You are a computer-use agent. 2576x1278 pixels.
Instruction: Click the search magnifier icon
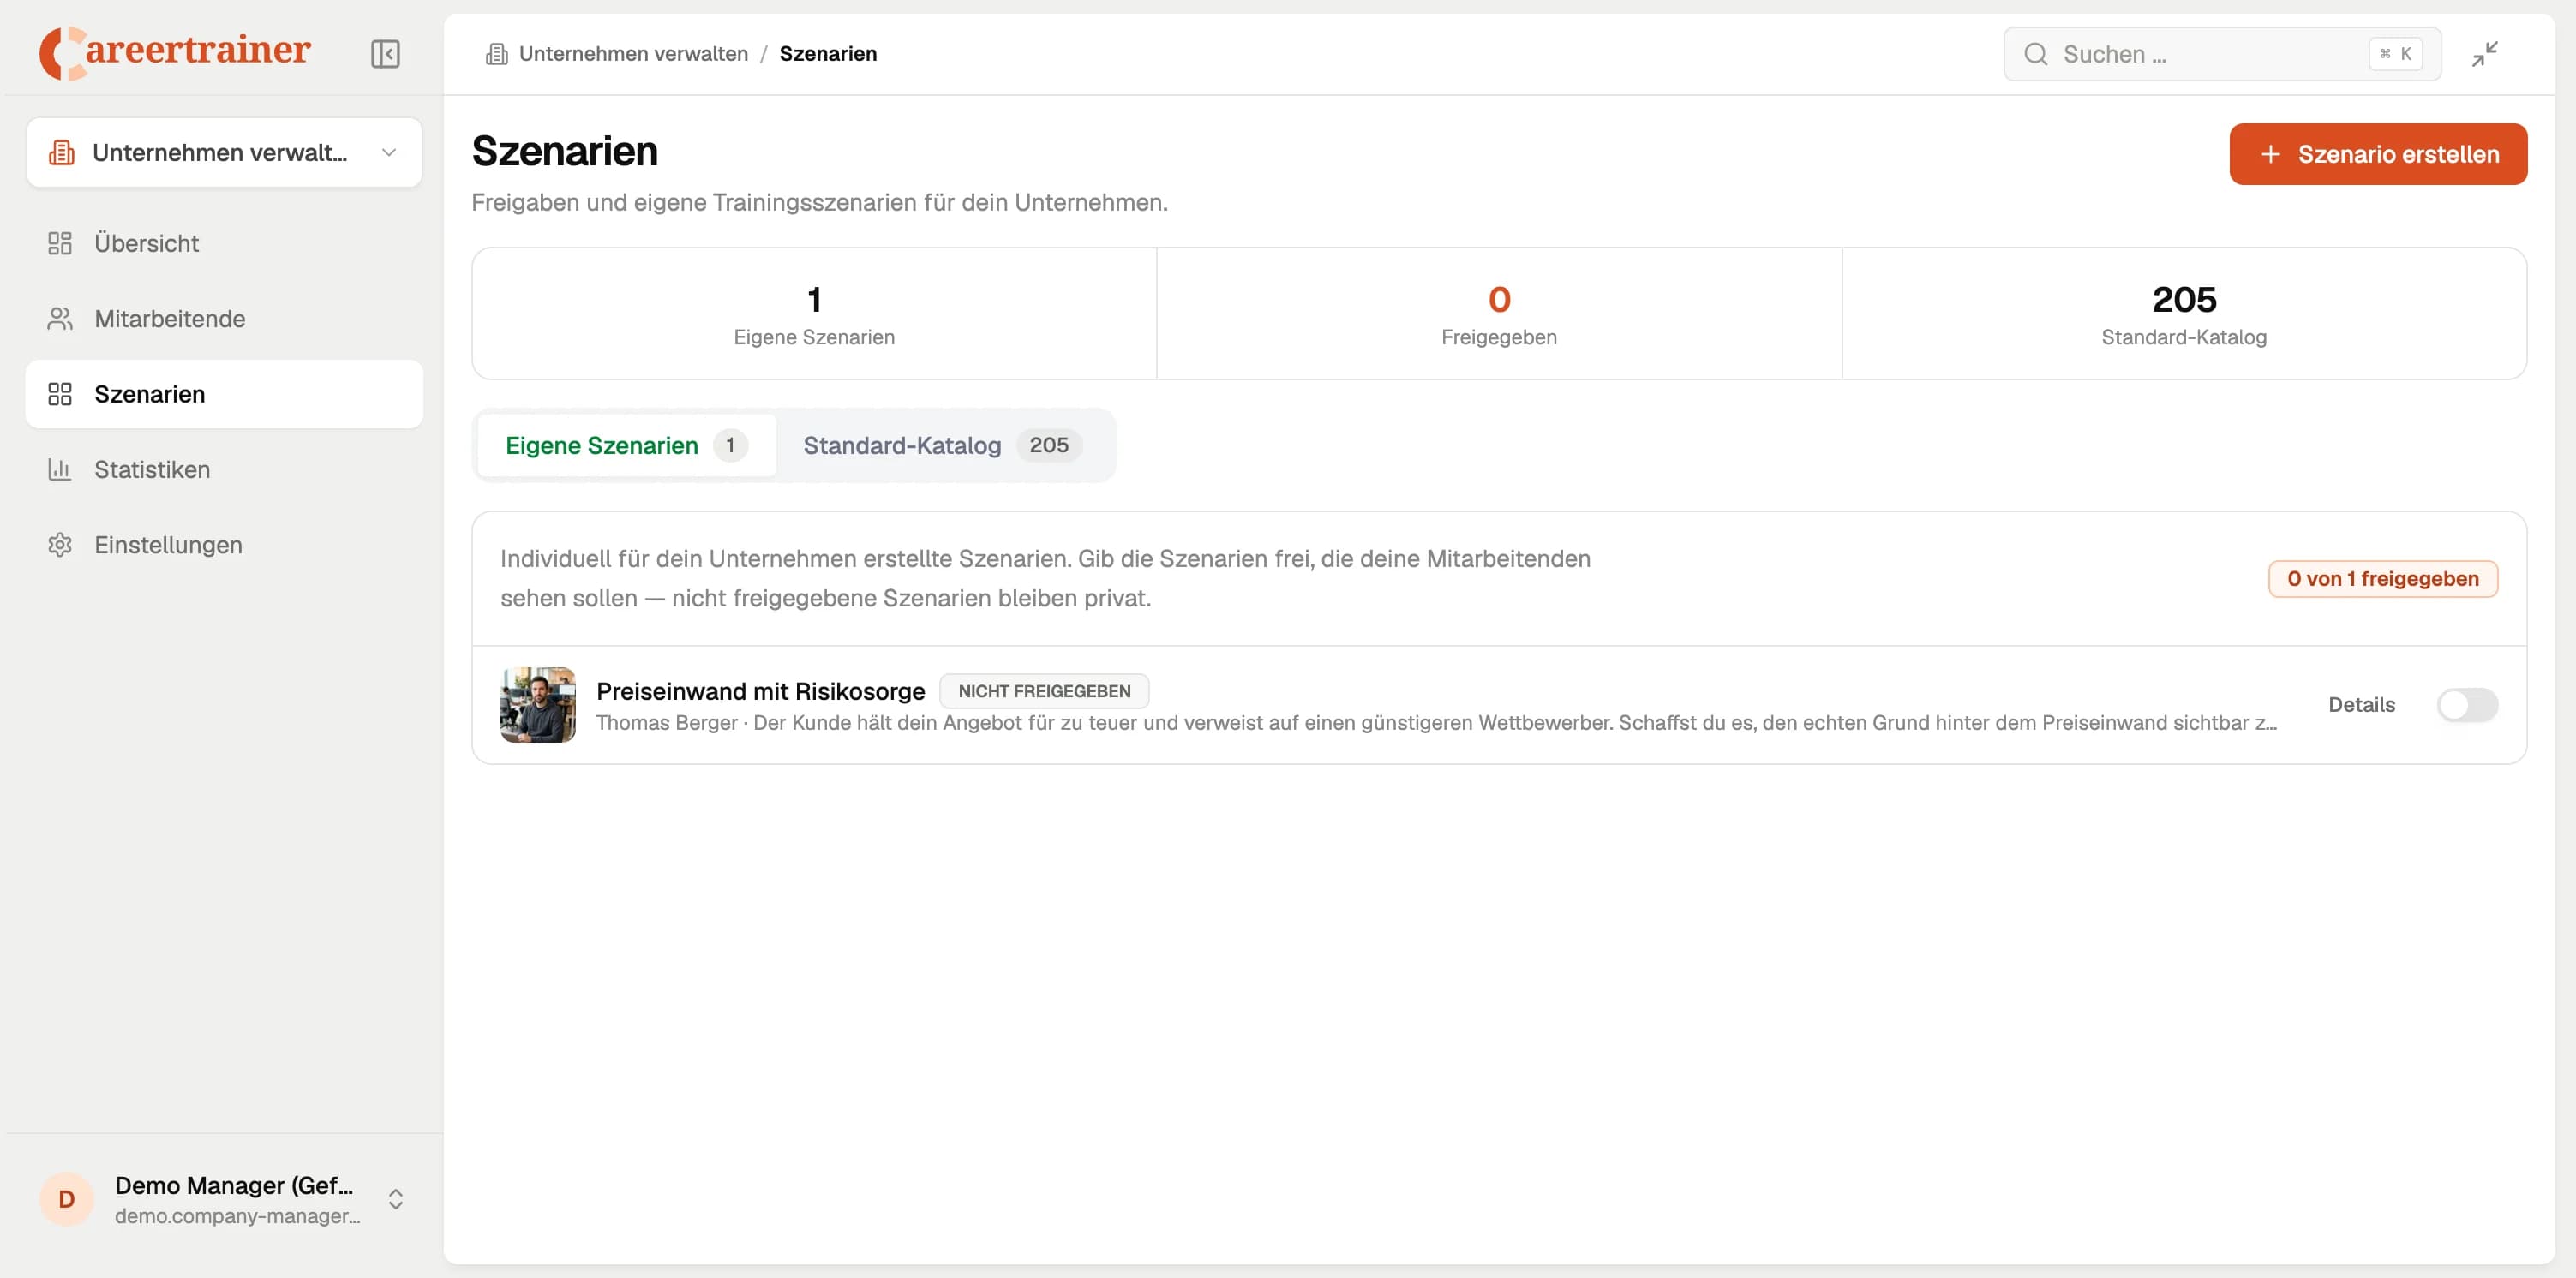pos(2036,54)
